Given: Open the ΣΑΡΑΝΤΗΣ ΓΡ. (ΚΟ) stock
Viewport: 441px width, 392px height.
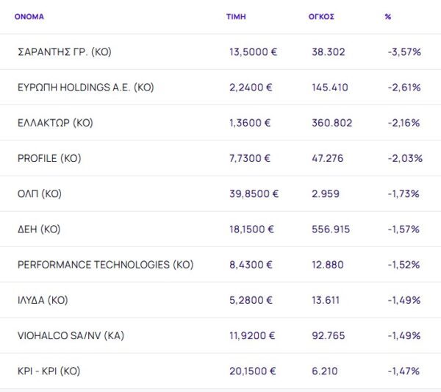Looking at the screenshot, I should tap(64, 52).
